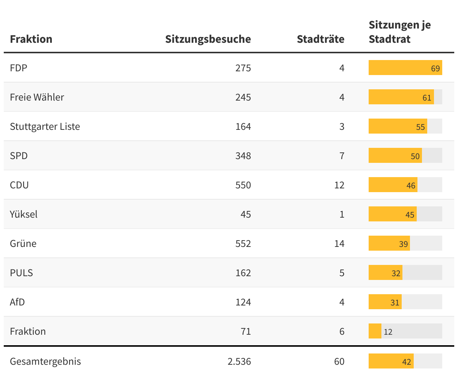
Task: Click the CDU council count 12
Action: pyautogui.click(x=339, y=185)
